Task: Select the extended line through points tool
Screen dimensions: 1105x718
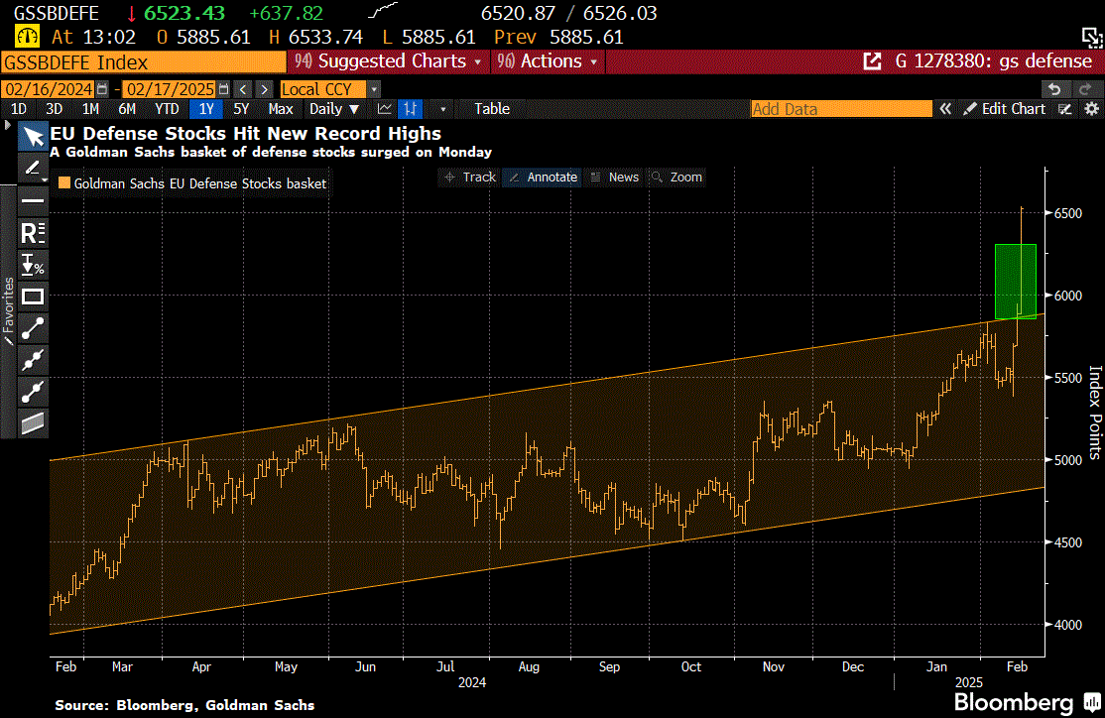Action: tap(33, 360)
